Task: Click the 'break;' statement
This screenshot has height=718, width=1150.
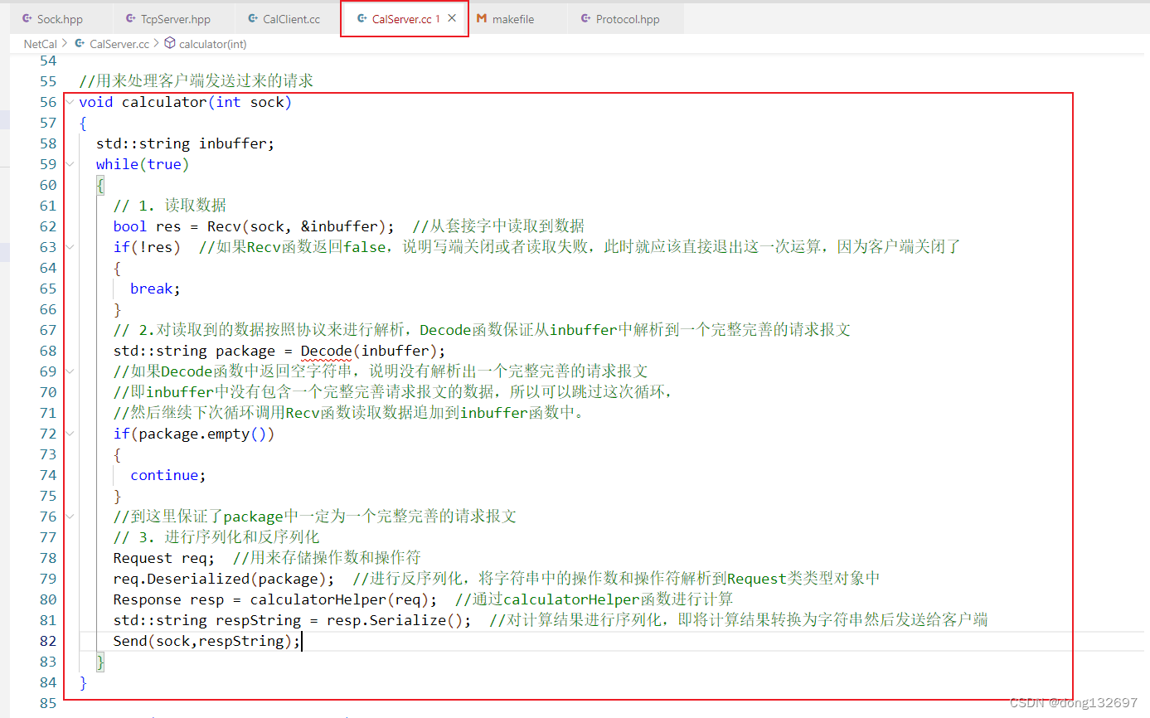Action: [x=155, y=289]
